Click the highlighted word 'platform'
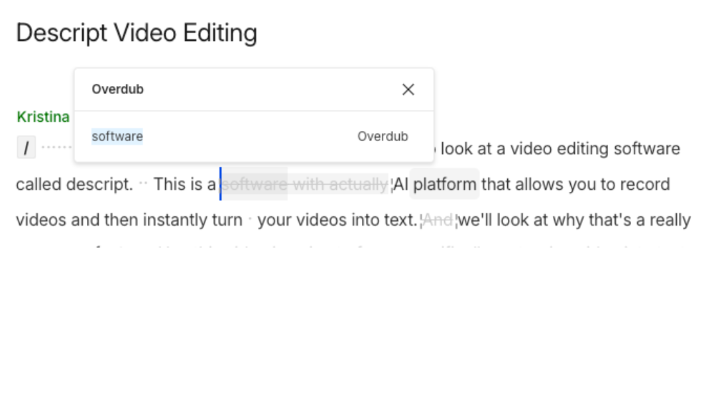Viewport: 716px width, 397px height. coord(445,184)
